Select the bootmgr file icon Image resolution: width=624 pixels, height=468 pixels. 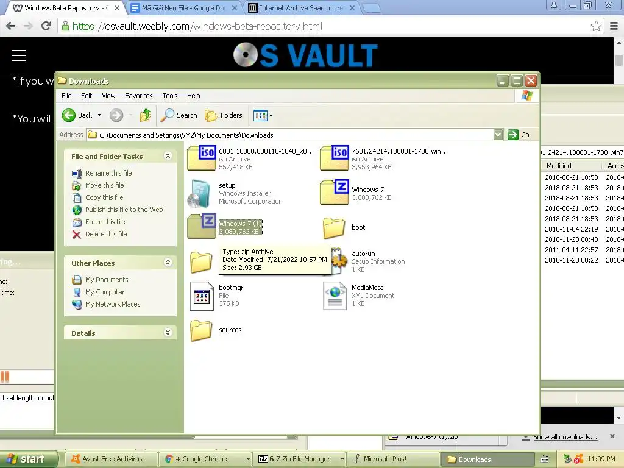pos(201,296)
